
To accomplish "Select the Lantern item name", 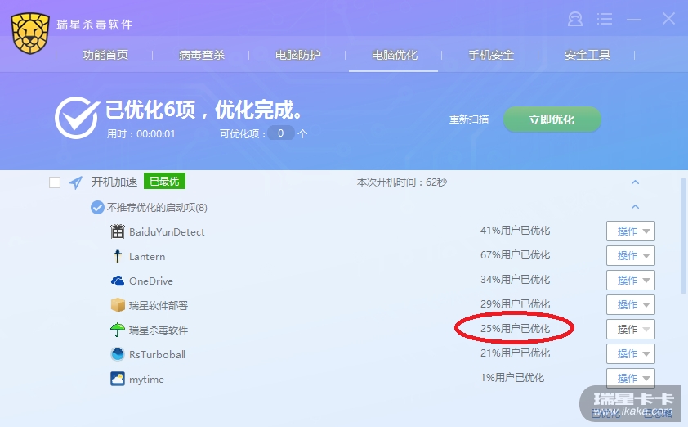I will pyautogui.click(x=147, y=257).
